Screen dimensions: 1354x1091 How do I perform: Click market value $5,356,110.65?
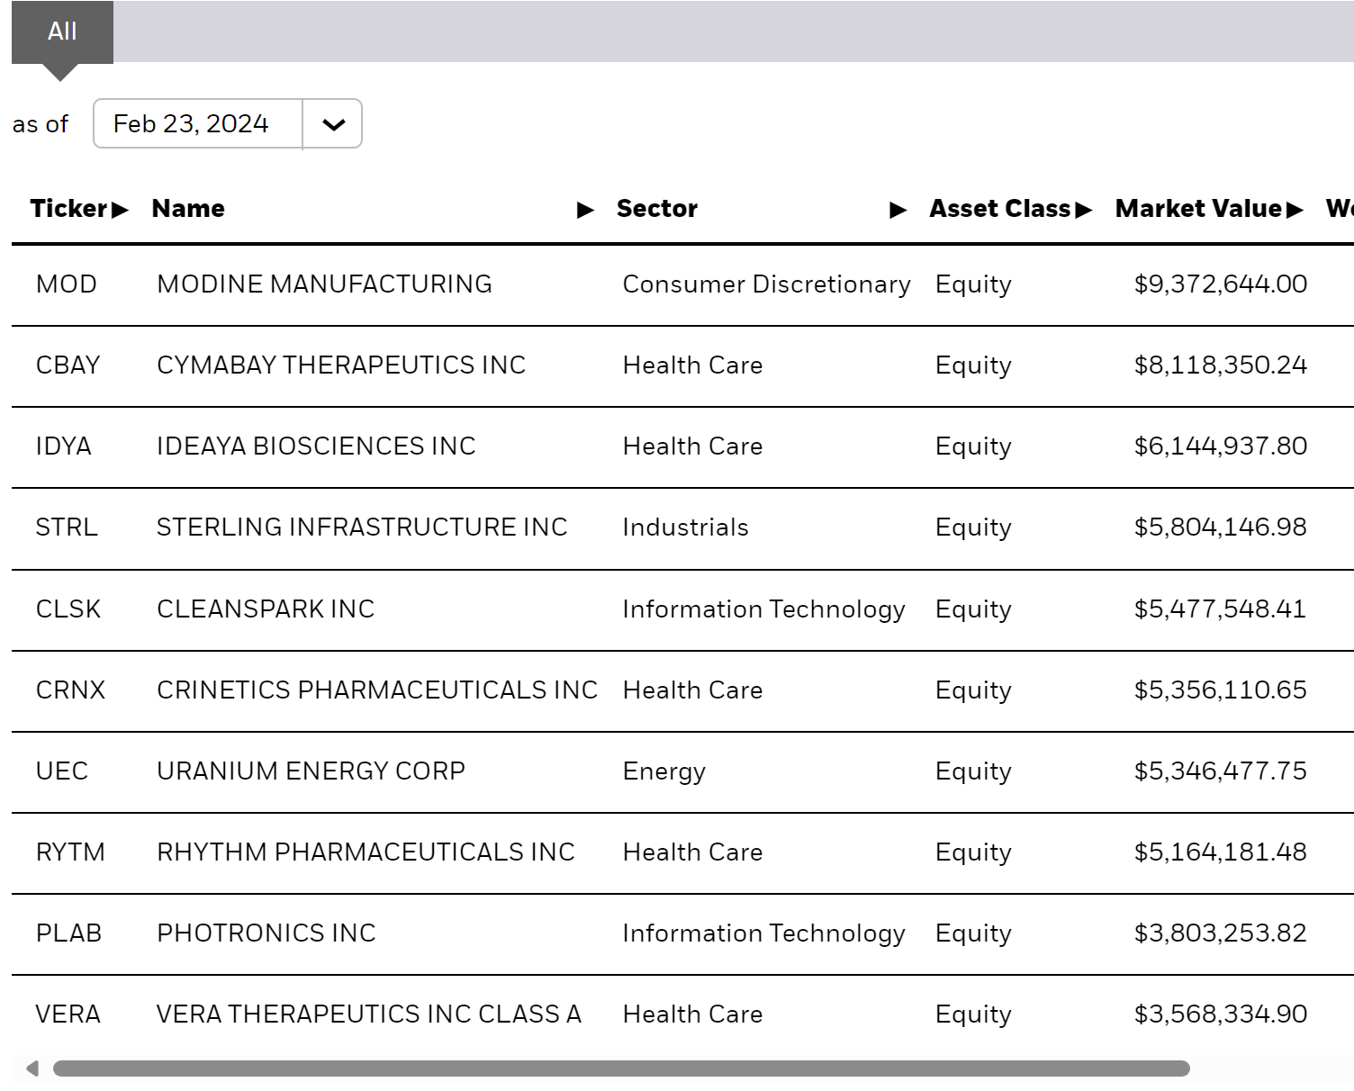[1221, 690]
